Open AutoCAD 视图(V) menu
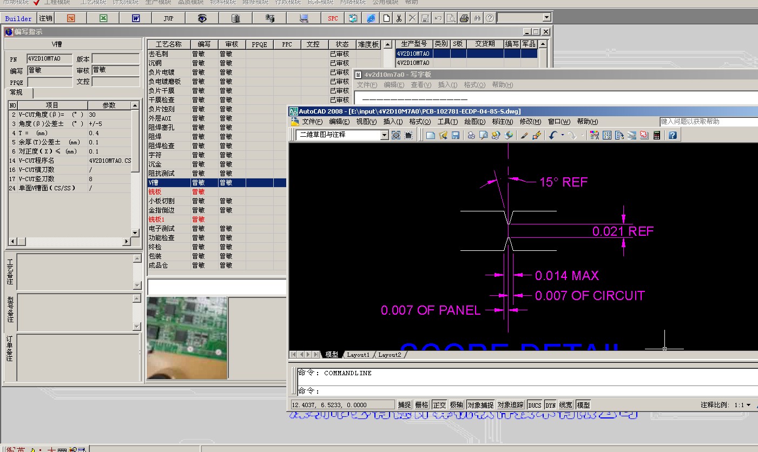This screenshot has width=758, height=452. (366, 122)
